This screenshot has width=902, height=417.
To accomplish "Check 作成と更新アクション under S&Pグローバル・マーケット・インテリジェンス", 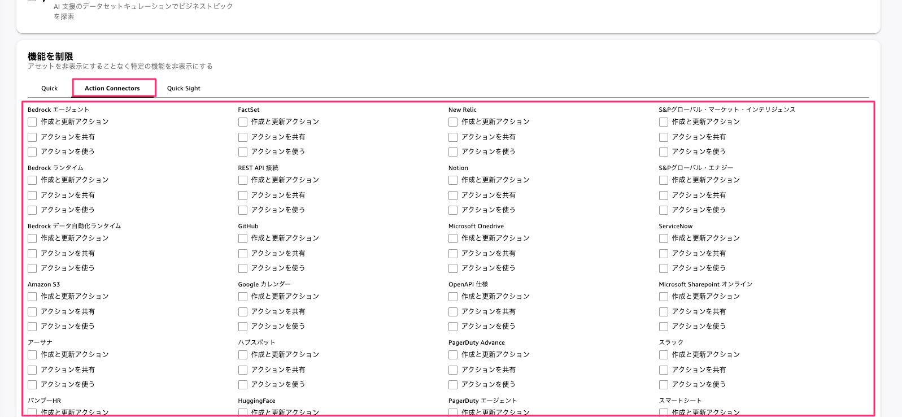I will [x=664, y=122].
